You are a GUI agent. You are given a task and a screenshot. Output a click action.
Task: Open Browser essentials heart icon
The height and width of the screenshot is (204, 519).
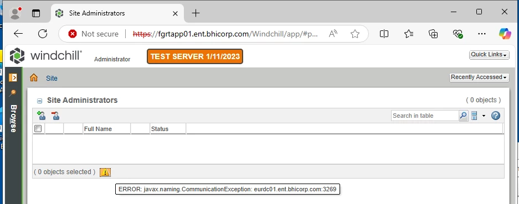pyautogui.click(x=458, y=33)
